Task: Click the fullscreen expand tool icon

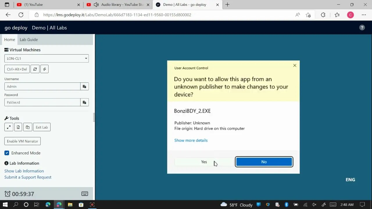Action: [9, 127]
